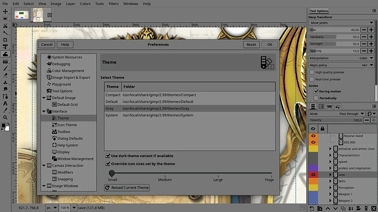This screenshot has width=378, height=212.
Task: Select the Warp Transform tool
Action: click(5, 54)
